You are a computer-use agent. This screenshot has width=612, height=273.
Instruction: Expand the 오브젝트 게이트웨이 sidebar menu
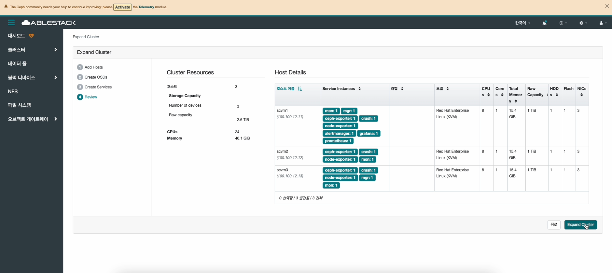[x=32, y=119]
